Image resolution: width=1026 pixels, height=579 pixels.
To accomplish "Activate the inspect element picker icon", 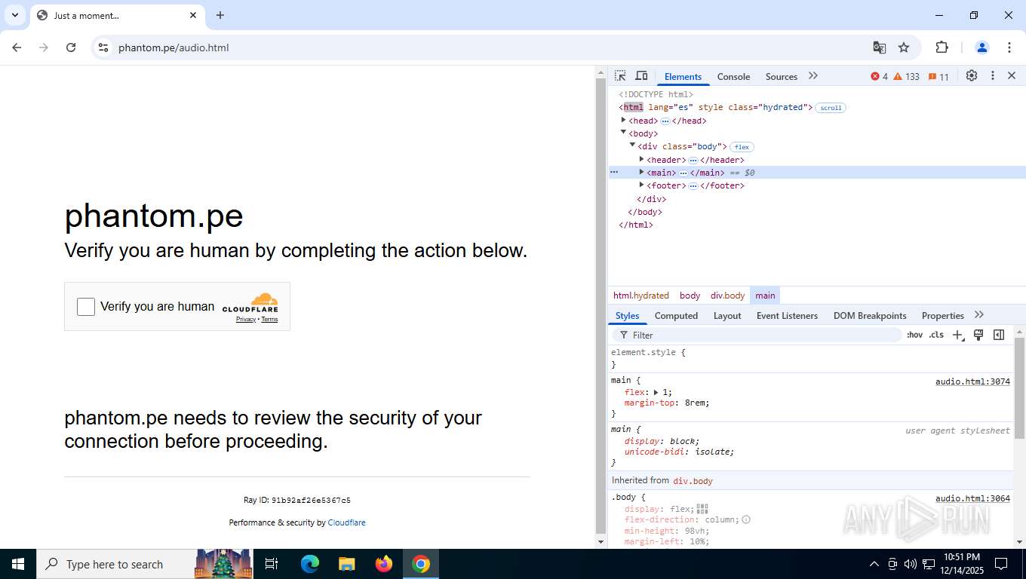I will click(620, 76).
